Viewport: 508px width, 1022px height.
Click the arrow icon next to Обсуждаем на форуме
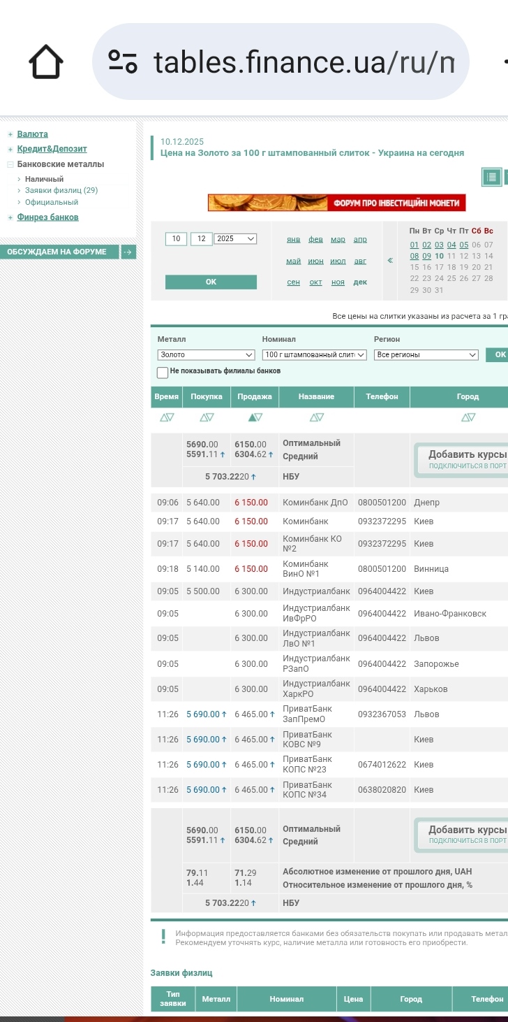(128, 252)
